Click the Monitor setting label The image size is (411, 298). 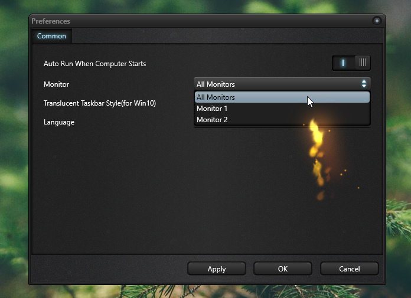[x=56, y=84]
